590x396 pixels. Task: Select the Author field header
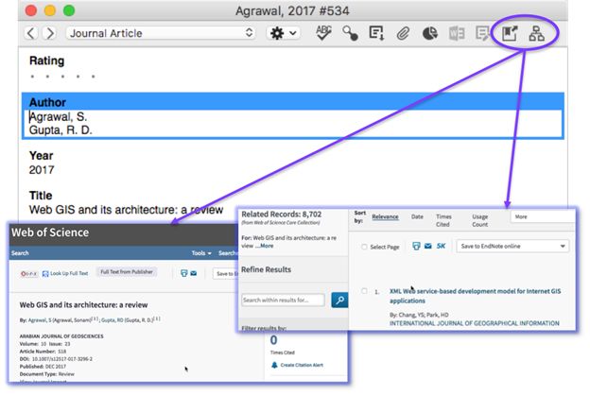[293, 102]
